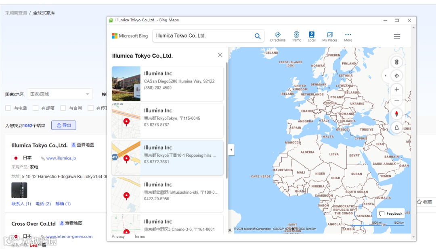Viewport: 436px width, 249px height.
Task: Open Illumina Inc Musashino-shi result
Action: [168, 195]
